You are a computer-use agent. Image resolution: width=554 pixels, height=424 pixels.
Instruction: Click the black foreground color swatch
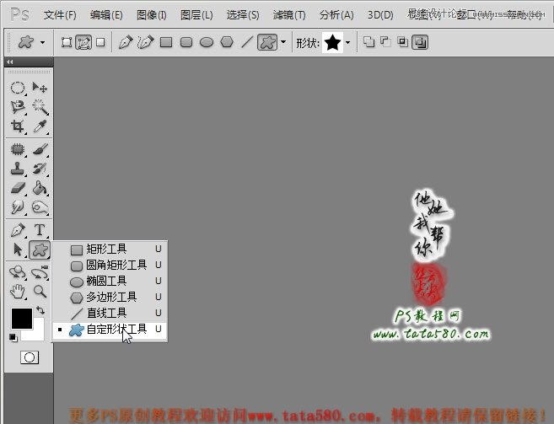tap(22, 319)
